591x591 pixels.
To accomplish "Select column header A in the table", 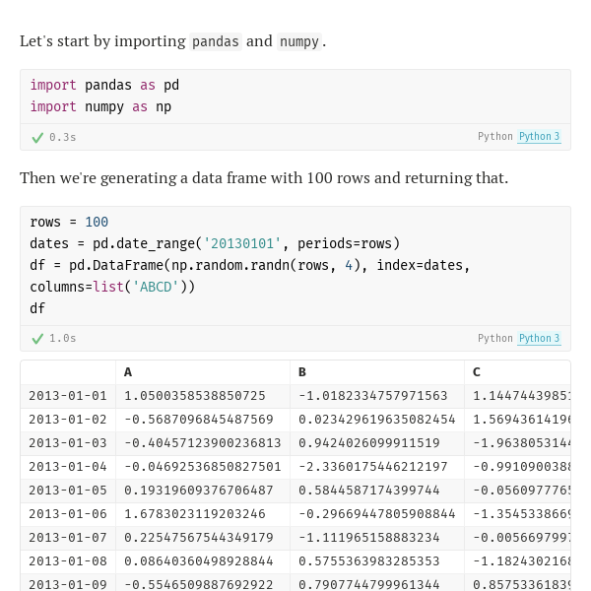I will coord(128,372).
